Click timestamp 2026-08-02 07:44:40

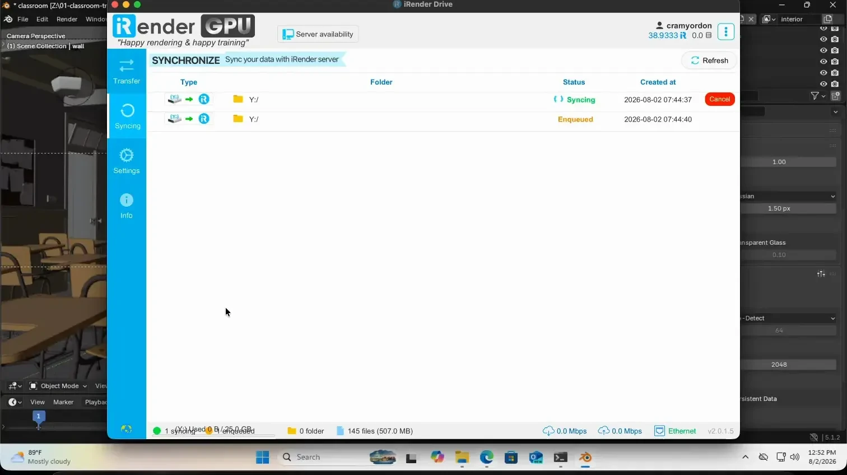click(658, 119)
